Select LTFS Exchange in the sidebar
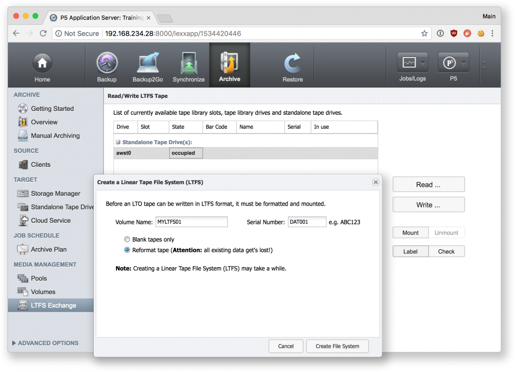Viewport: 515px width, 372px height. pyautogui.click(x=51, y=305)
